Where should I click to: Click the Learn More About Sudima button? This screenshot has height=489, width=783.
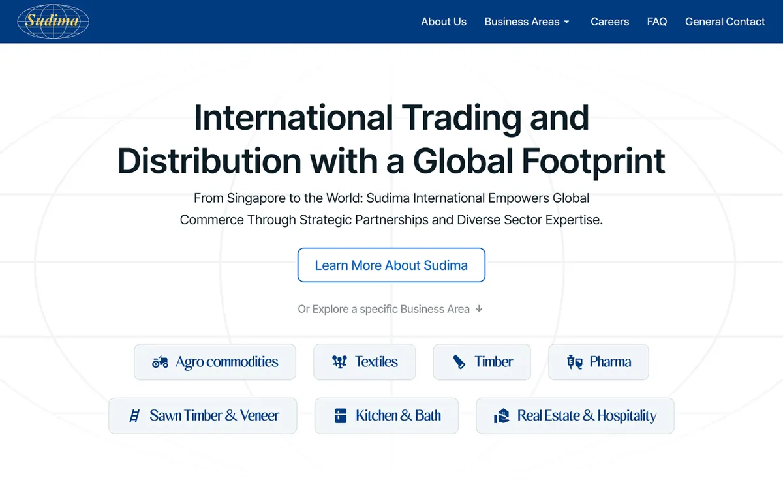391,265
